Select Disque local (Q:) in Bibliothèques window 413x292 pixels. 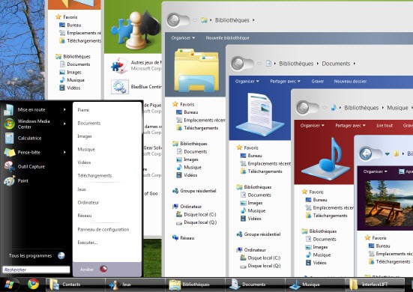196,222
